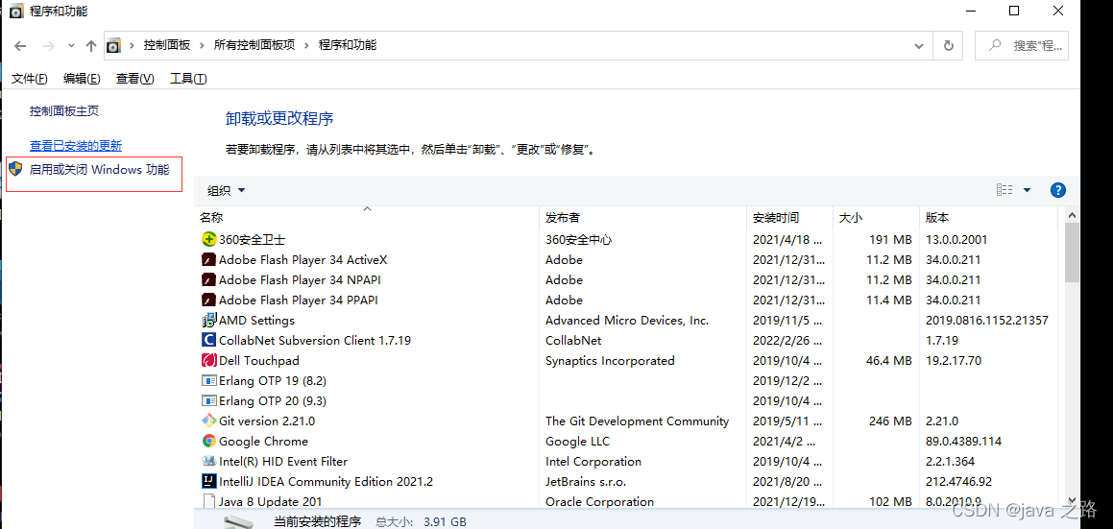Click the shield icon beside 启用或关闭 Windows 功能
Viewport: 1113px width, 529px height.
pyautogui.click(x=16, y=169)
